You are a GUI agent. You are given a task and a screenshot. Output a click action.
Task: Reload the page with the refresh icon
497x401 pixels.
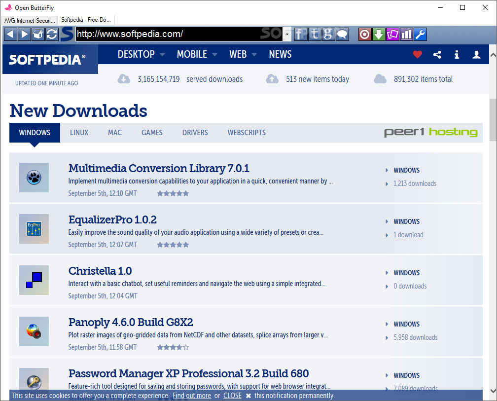tap(52, 34)
